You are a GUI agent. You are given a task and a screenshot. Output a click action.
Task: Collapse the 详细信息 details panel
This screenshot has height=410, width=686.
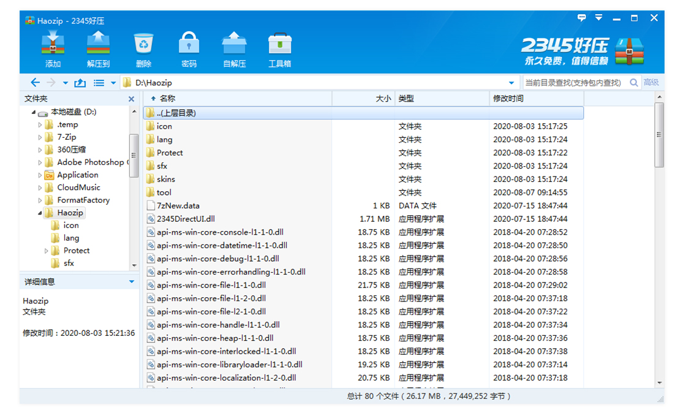click(131, 282)
